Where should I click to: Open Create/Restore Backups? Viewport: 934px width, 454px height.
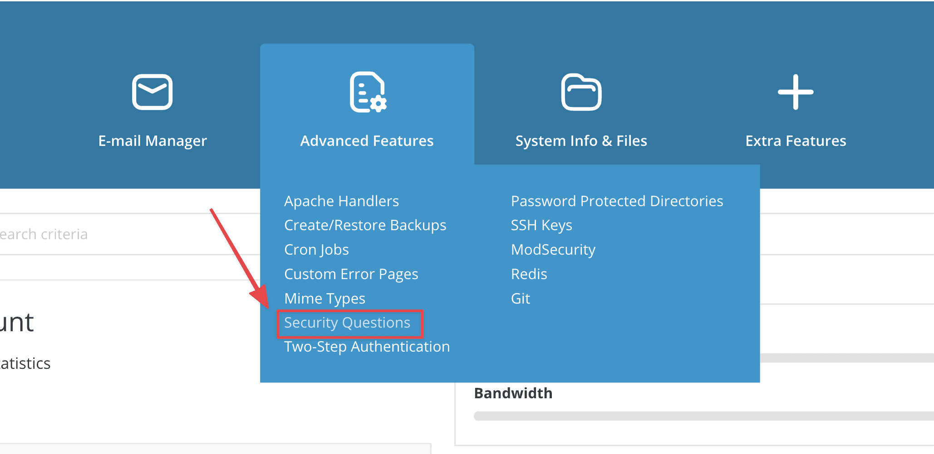365,225
